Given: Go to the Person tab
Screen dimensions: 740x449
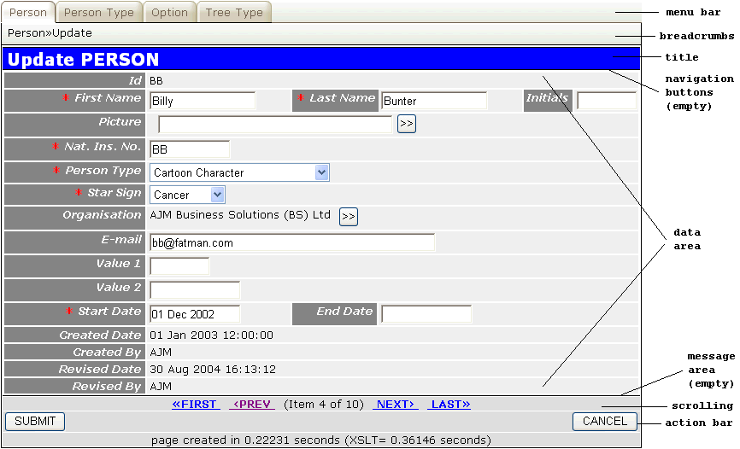Looking at the screenshot, I should (x=28, y=13).
